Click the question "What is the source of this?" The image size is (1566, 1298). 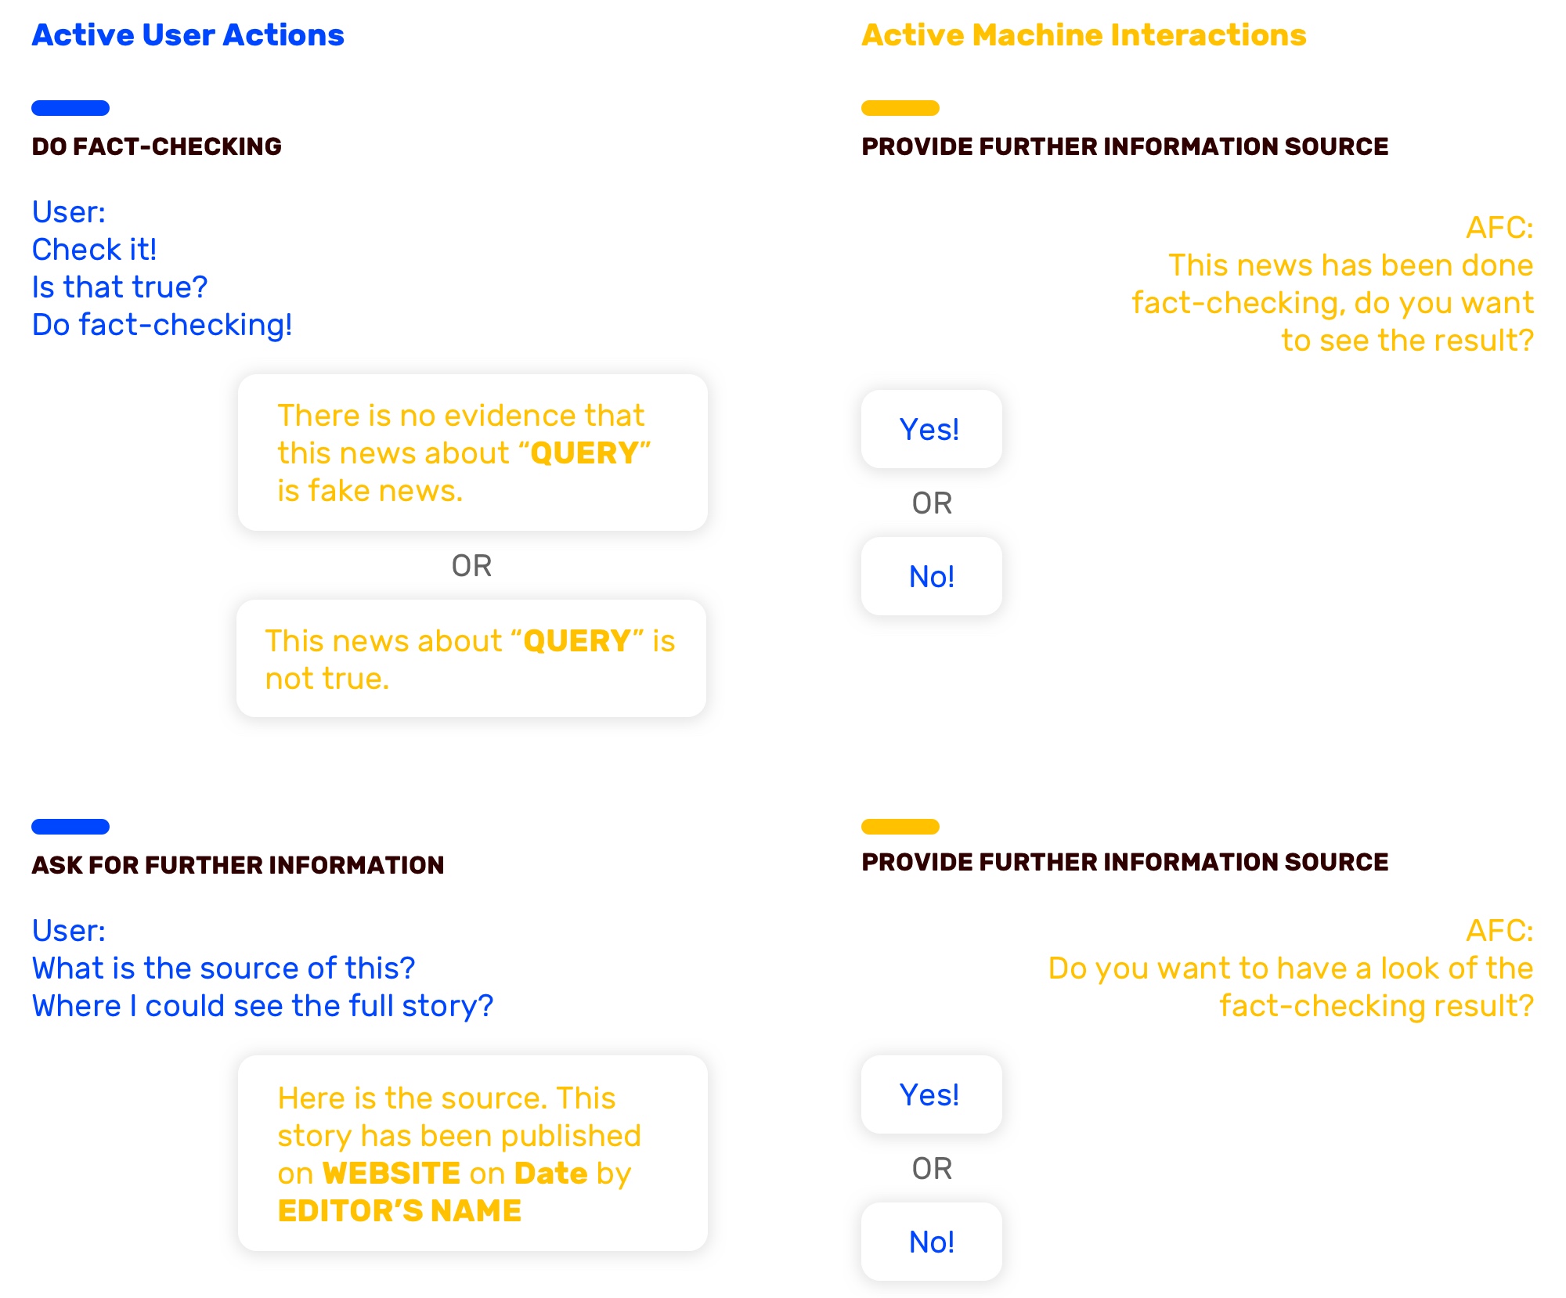(x=223, y=968)
